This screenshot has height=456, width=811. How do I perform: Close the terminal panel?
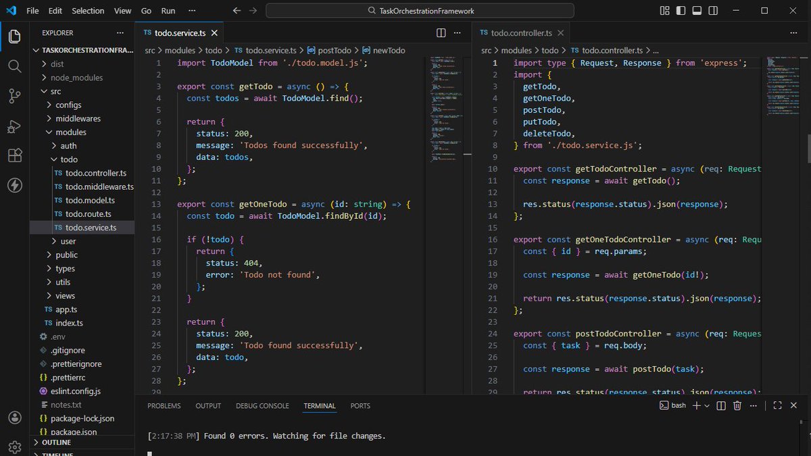pos(795,405)
